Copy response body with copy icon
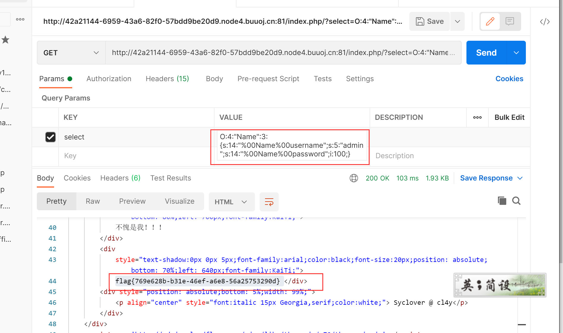Image resolution: width=563 pixels, height=333 pixels. [502, 201]
